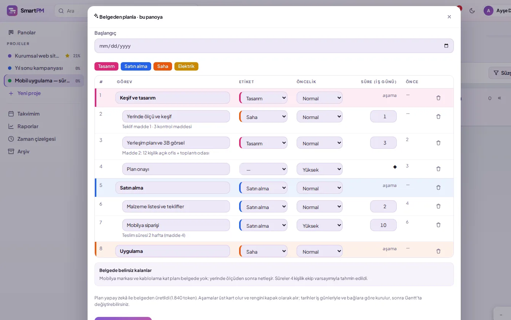Edit duration for Yerleşim planı ve 3B görsel
511x320 pixels.
tap(383, 143)
